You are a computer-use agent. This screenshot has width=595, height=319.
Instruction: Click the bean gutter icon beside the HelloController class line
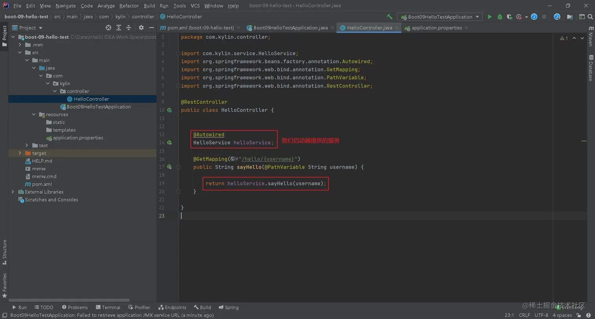[x=169, y=111]
